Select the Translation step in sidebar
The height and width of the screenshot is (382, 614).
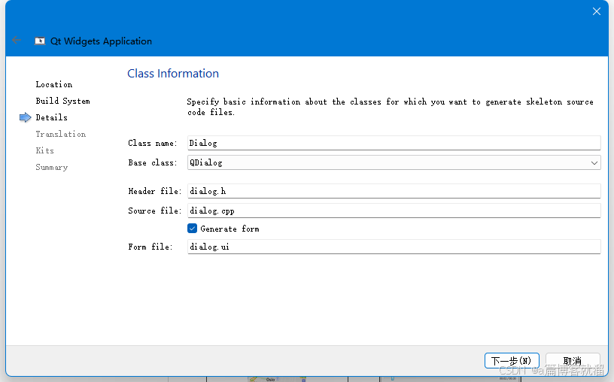61,134
